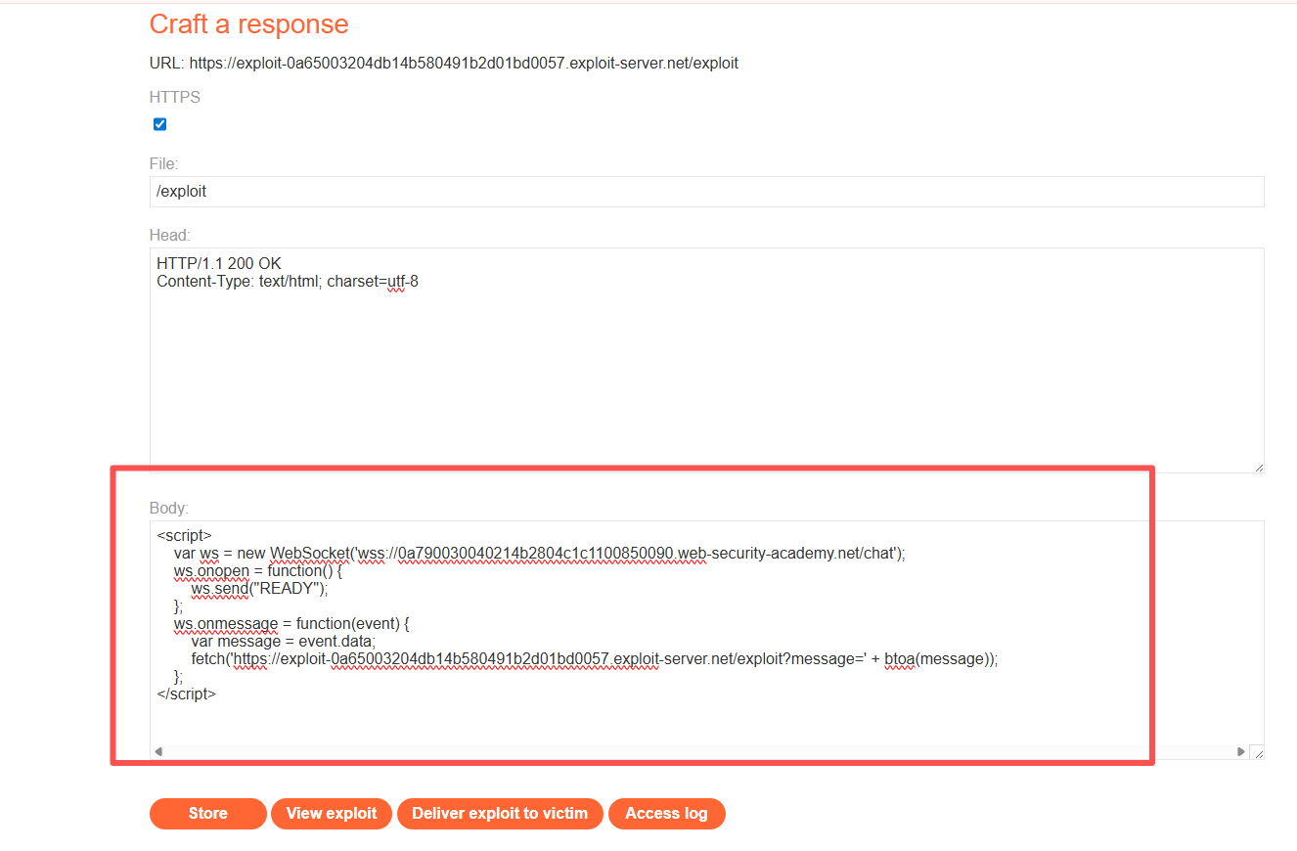Image resolution: width=1297 pixels, height=851 pixels.
Task: Click the fetch exploit-server line
Action: (x=595, y=658)
